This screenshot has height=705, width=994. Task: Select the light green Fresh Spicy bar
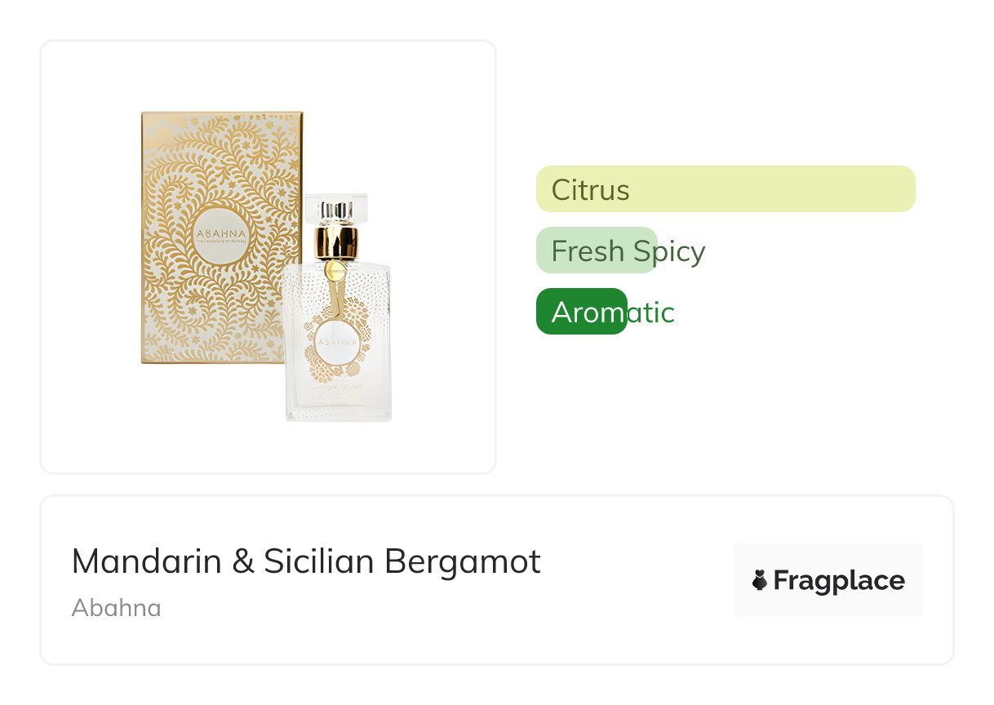(x=596, y=251)
